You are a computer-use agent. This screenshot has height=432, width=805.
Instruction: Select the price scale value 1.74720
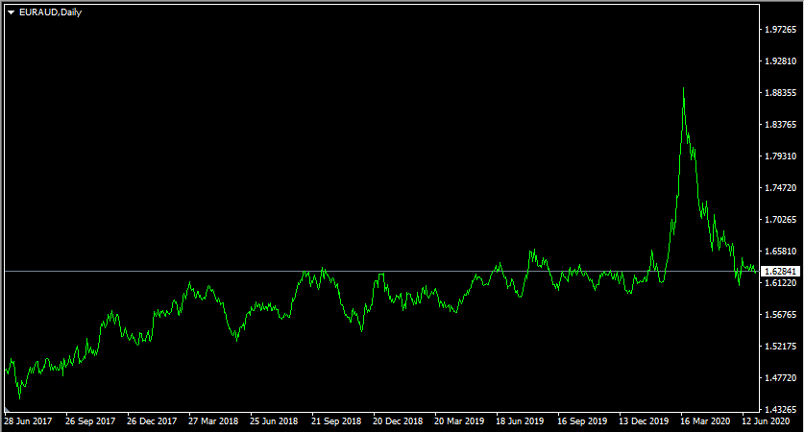tap(780, 188)
